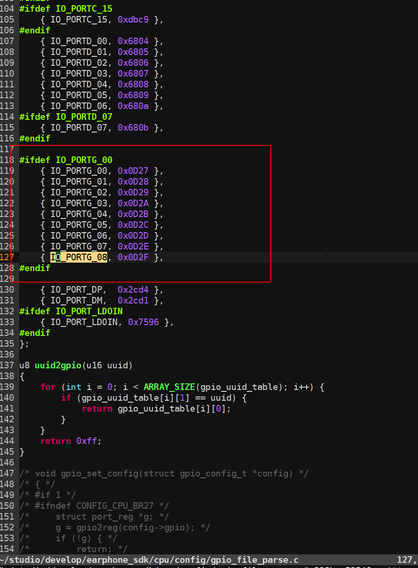Select hex value 0x6807

pyautogui.click(x=133, y=74)
